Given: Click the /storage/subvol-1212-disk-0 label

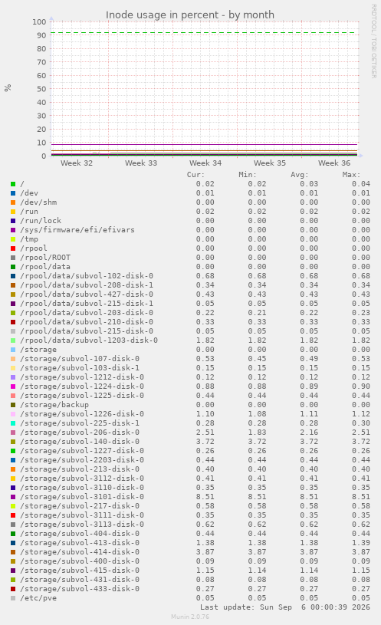Looking at the screenshot, I should (x=82, y=377).
